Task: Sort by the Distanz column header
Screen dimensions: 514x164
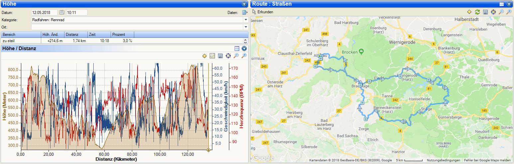Action: click(76, 35)
